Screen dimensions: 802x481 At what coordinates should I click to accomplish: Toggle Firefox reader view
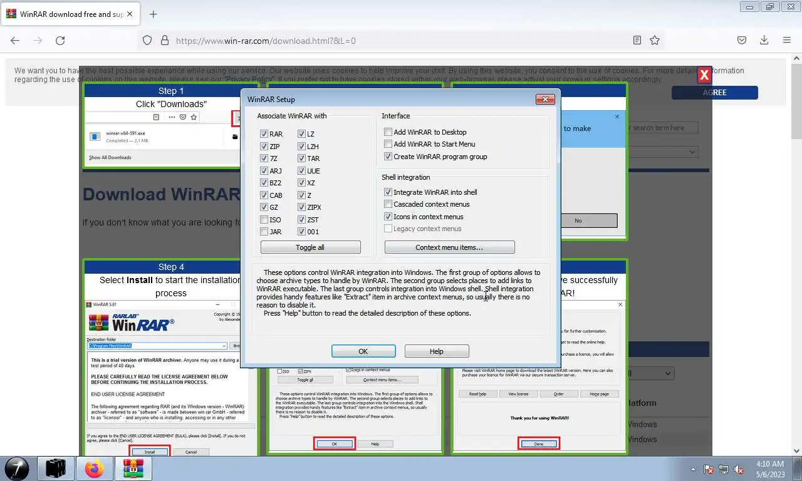[x=637, y=40]
